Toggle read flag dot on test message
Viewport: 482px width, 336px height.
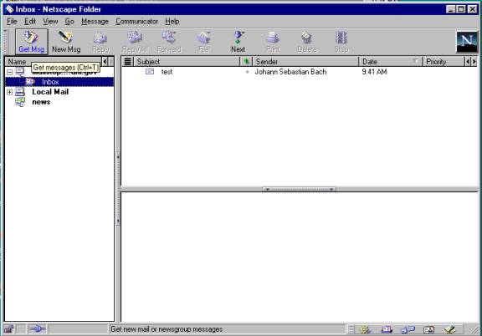[x=247, y=72]
